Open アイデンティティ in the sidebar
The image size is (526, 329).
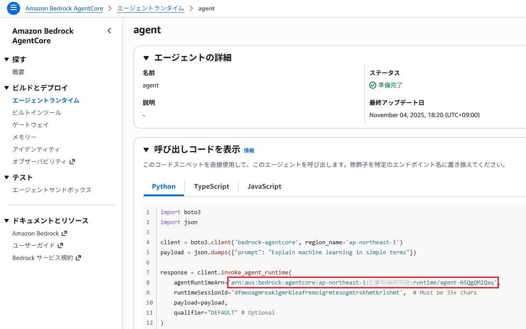(36, 149)
